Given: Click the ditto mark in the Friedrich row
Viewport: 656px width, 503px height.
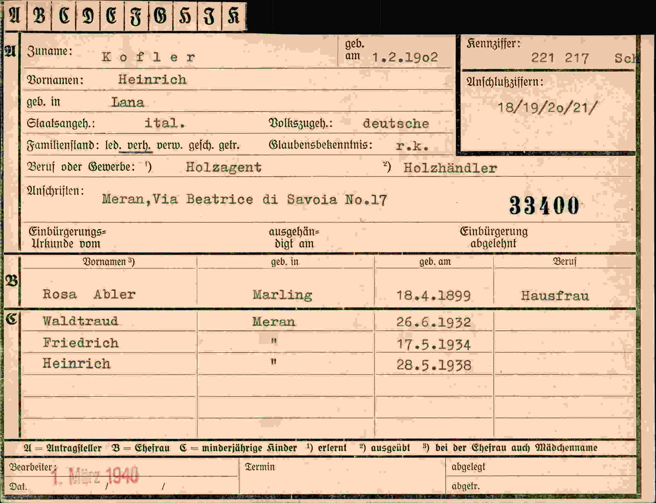Looking at the screenshot, I should tap(273, 341).
